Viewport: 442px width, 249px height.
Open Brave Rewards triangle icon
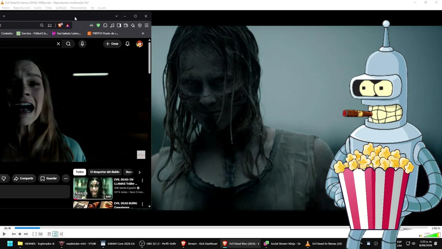[x=67, y=25]
